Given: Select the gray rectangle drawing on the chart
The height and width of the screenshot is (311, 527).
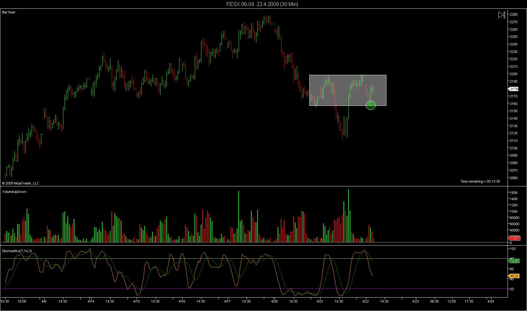Looking at the screenshot, I should (x=348, y=90).
